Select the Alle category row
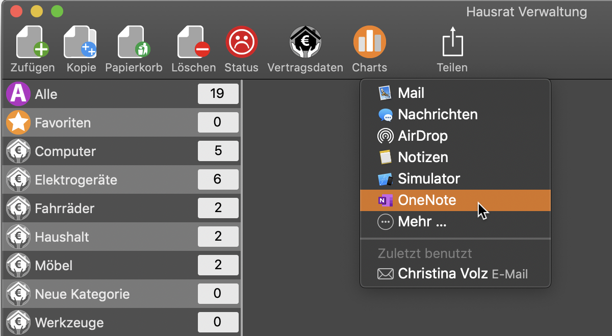 pyautogui.click(x=122, y=94)
